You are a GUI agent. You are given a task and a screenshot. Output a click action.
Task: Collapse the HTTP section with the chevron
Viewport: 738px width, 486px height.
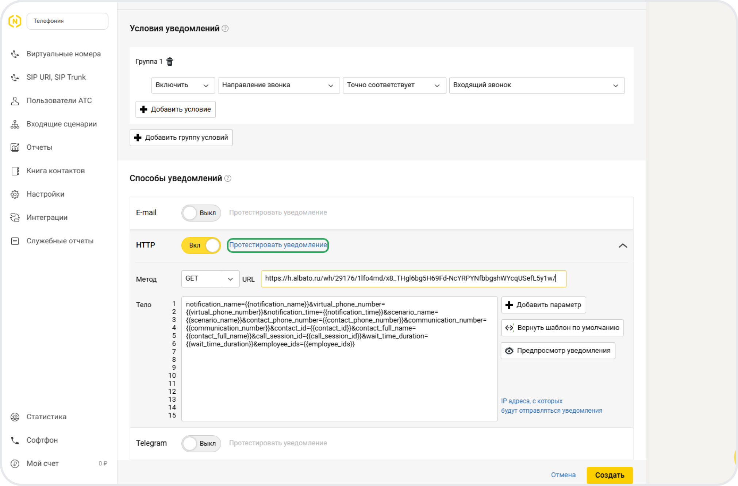tap(623, 246)
